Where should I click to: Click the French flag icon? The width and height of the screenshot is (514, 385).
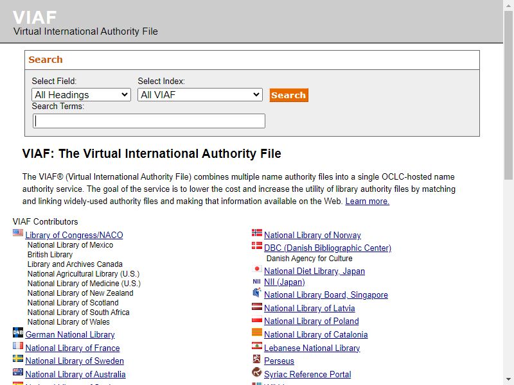[x=18, y=346]
